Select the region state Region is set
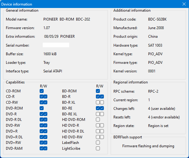Viewport: 189px width, 158px height. (x=158, y=126)
